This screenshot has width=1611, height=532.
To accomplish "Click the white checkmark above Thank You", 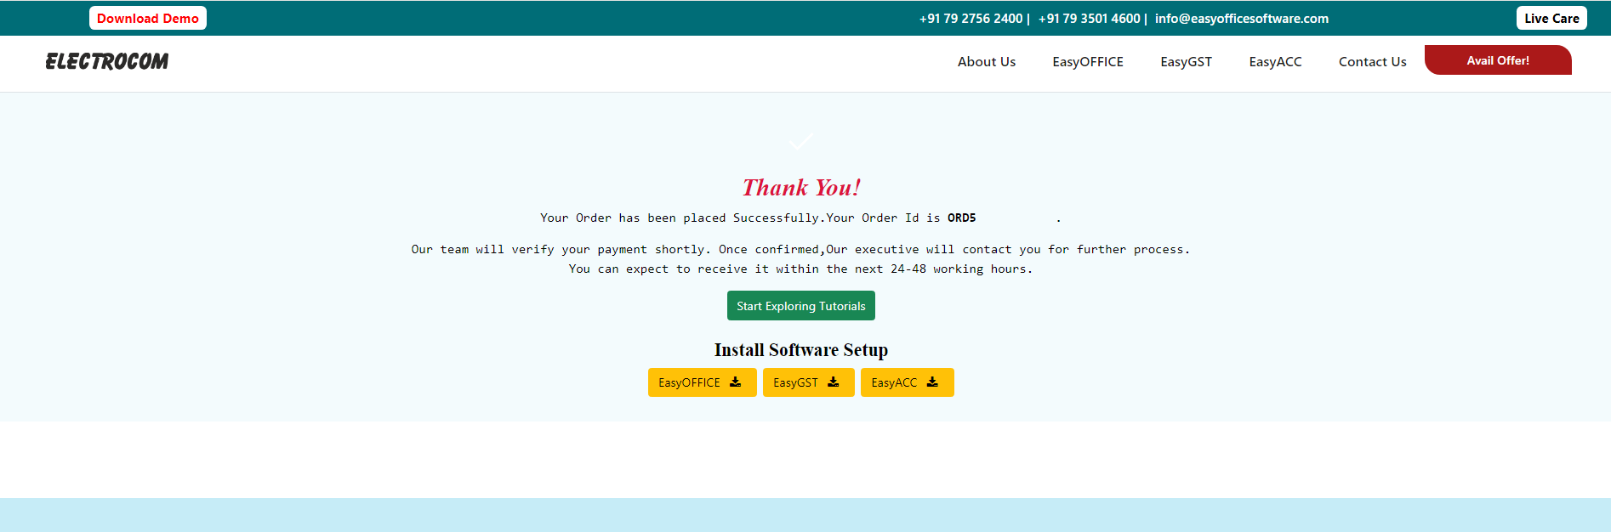I will pyautogui.click(x=800, y=141).
